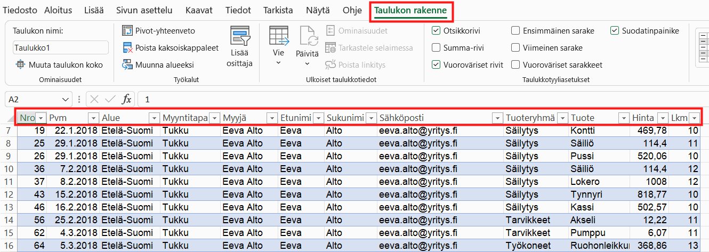Switch to the Aloitus tab
Viewport: 709px width, 252px height.
(x=58, y=10)
